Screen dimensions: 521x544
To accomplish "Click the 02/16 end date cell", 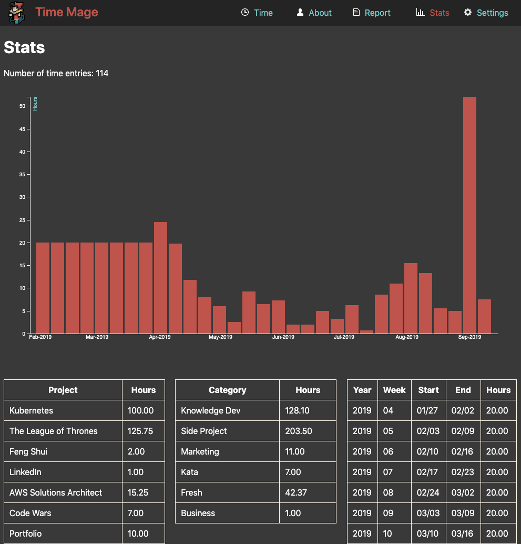I will pyautogui.click(x=463, y=451).
